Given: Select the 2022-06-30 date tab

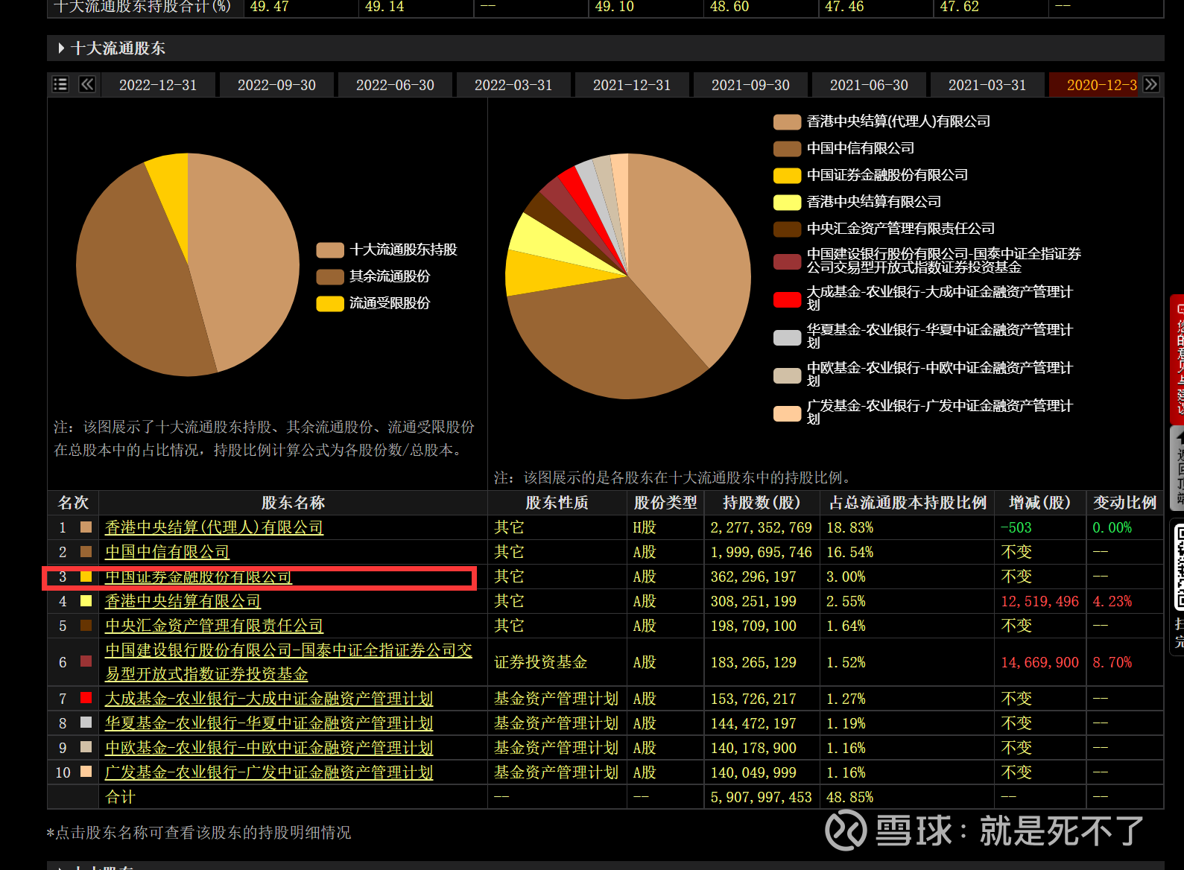Looking at the screenshot, I should tap(395, 85).
